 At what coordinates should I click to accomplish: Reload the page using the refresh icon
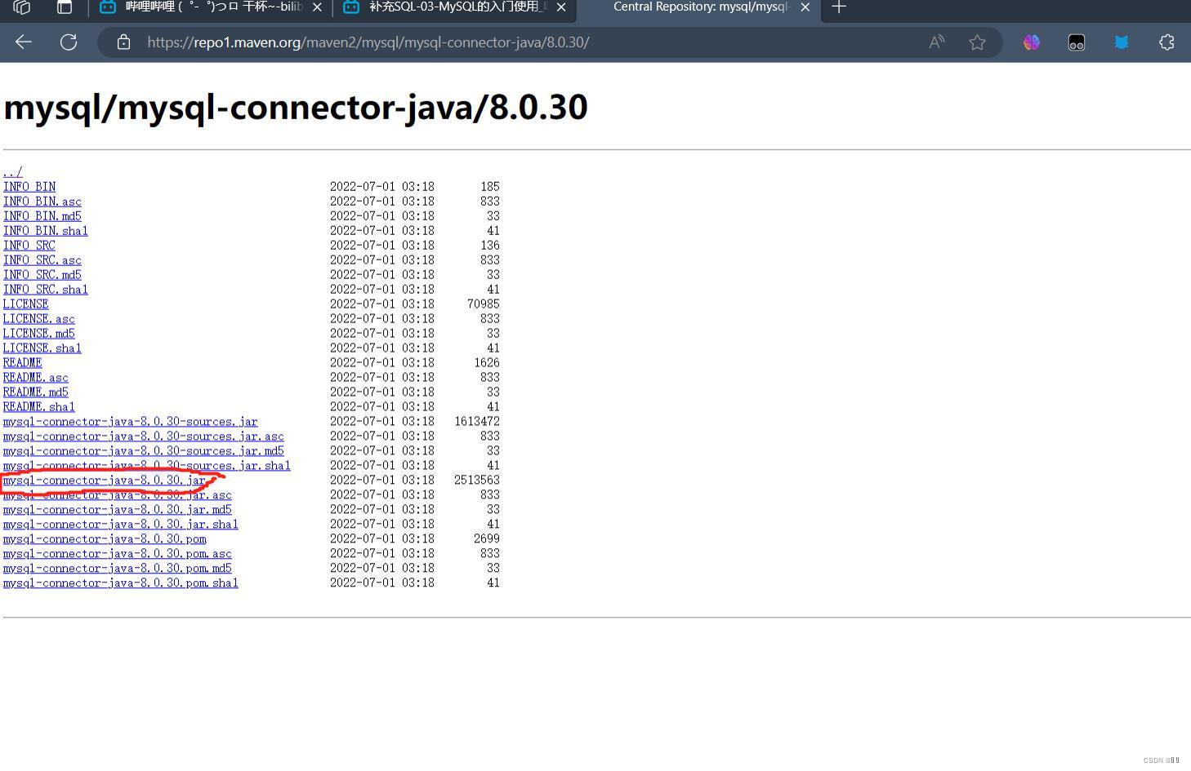click(x=69, y=42)
